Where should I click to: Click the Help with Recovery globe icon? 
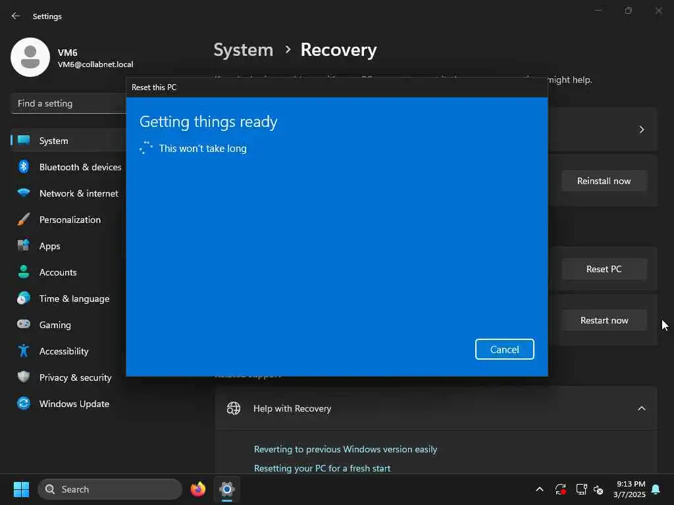coord(234,408)
